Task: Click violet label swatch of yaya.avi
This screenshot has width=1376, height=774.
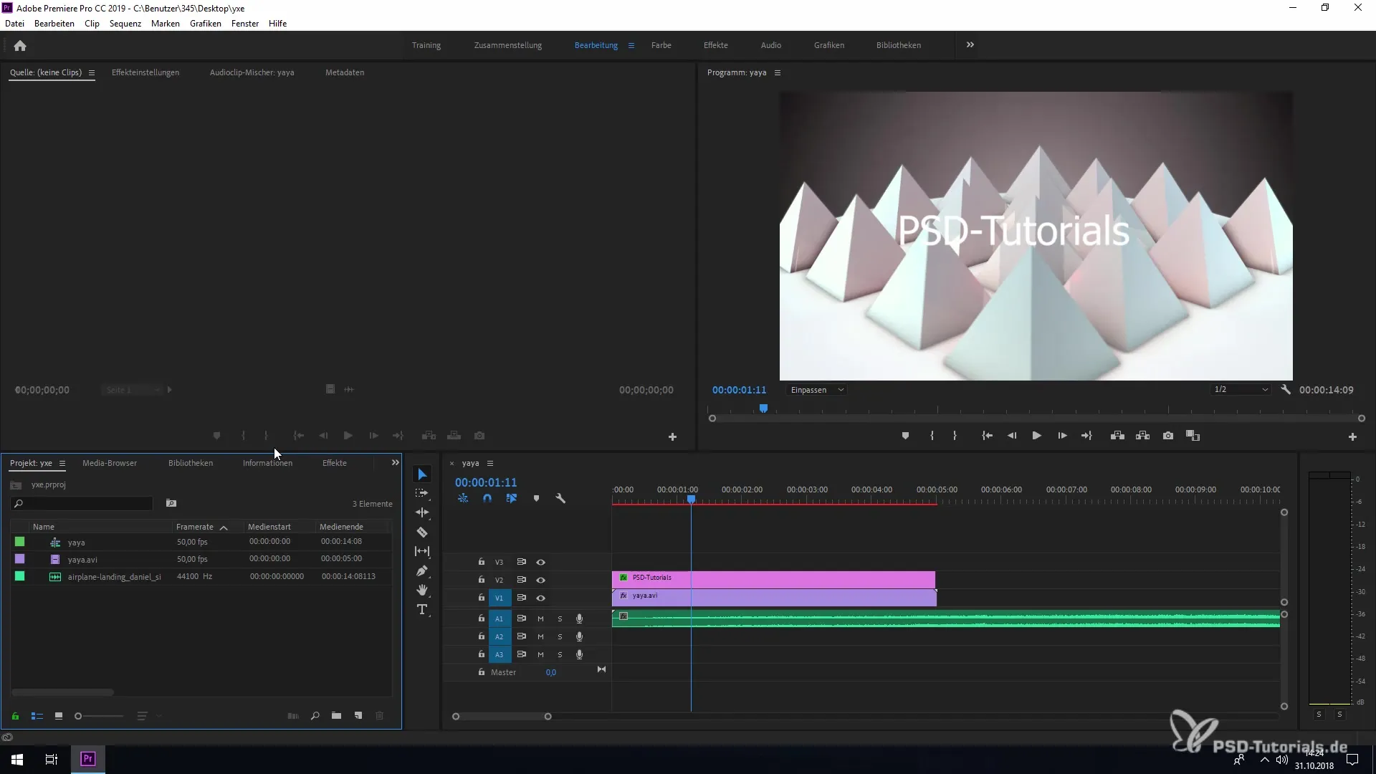Action: click(x=20, y=559)
